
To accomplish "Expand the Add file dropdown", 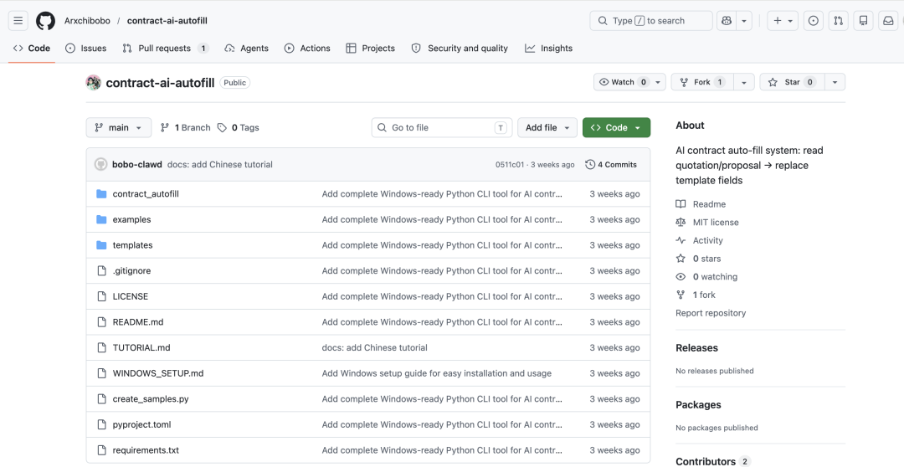I will pos(547,127).
